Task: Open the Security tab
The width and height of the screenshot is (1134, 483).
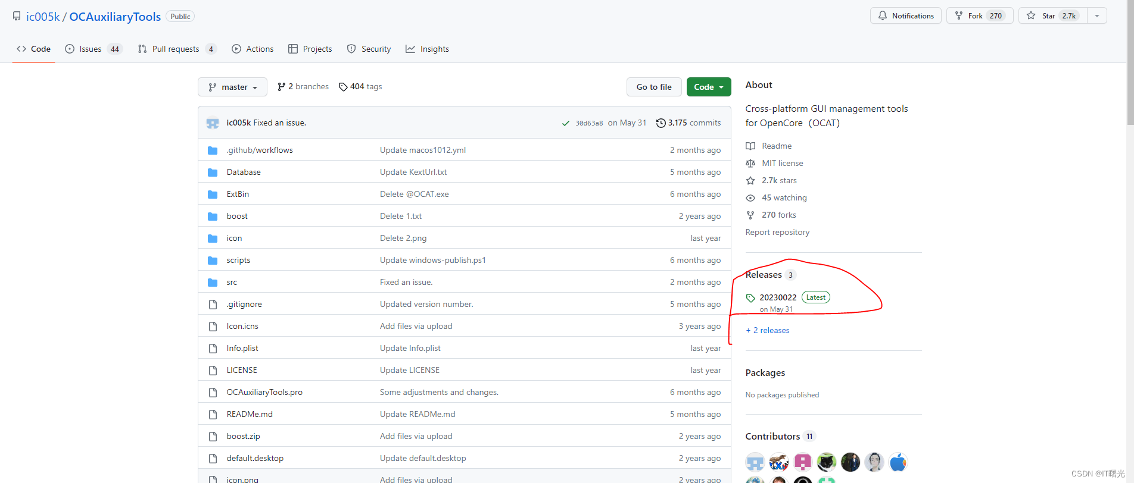Action: click(369, 49)
